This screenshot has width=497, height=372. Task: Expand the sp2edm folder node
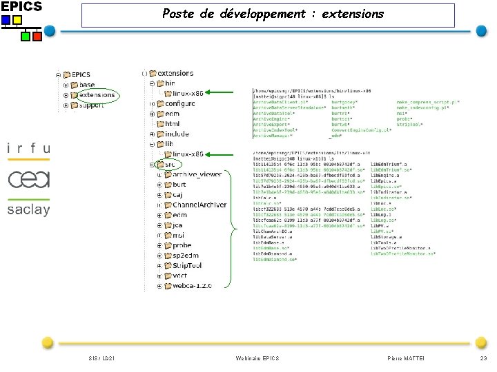point(159,256)
